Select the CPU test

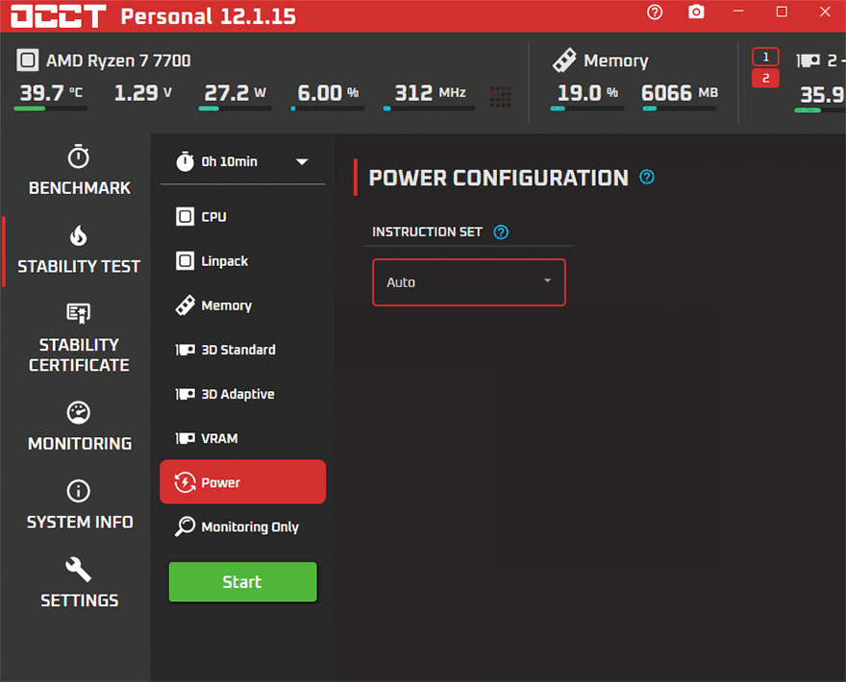[243, 217]
